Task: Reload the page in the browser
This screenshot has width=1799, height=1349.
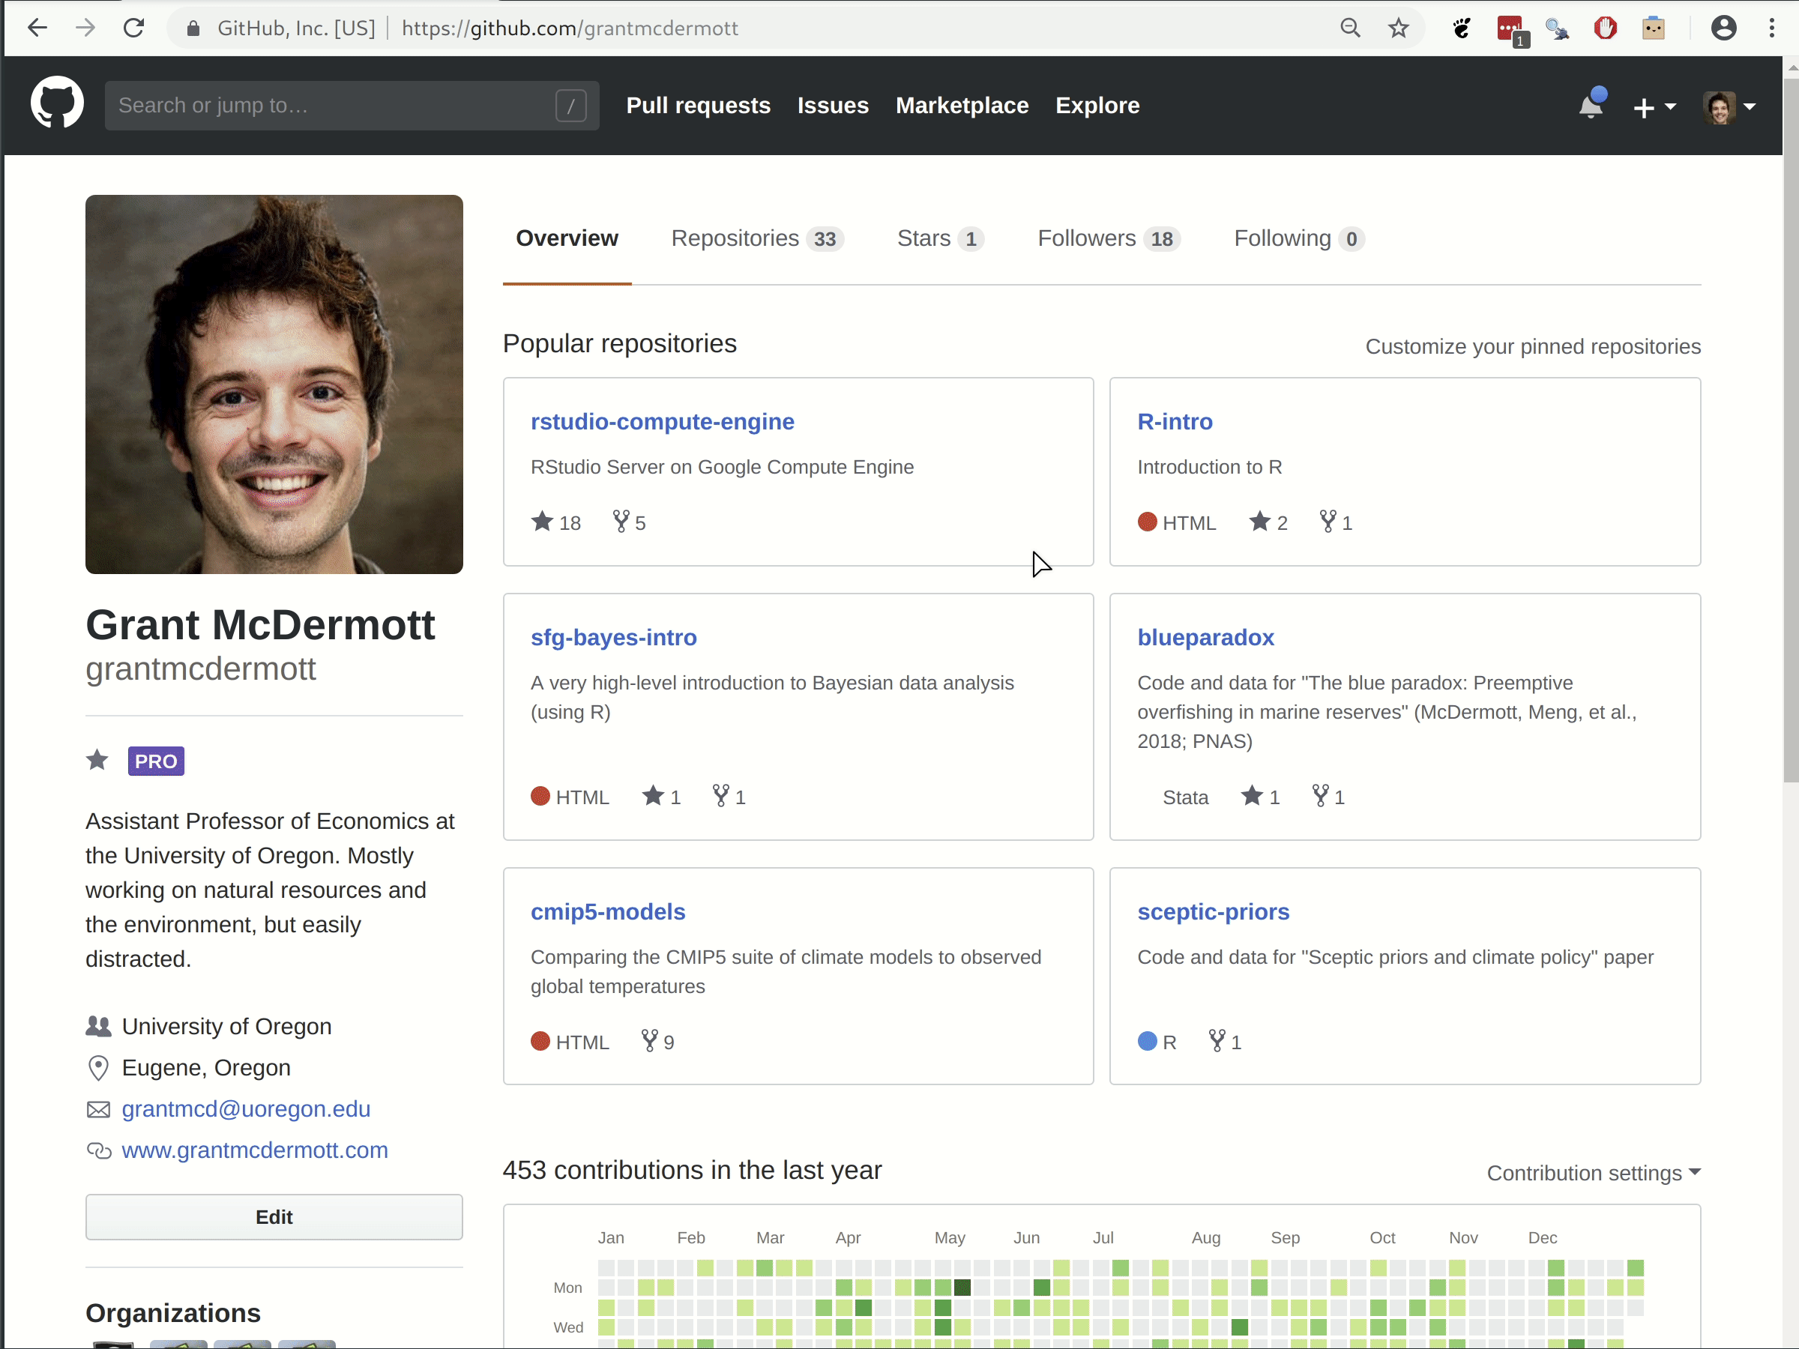Action: 133,28
